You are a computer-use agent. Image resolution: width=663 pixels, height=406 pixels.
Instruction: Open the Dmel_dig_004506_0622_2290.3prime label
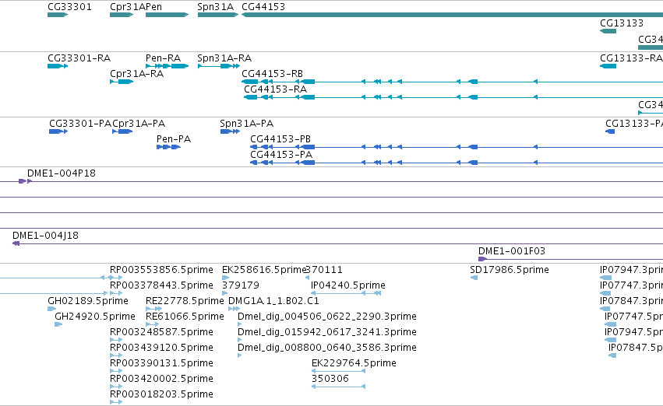coord(327,317)
